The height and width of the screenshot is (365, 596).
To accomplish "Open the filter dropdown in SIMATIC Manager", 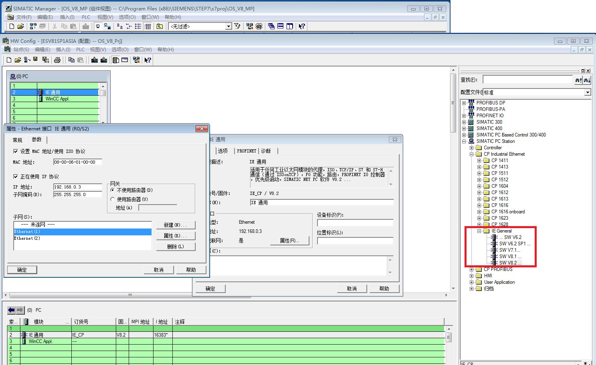I will [x=228, y=26].
